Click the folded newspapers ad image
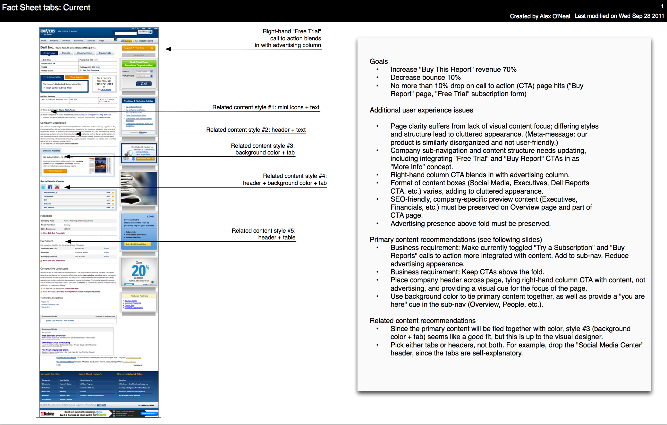667x425 pixels. 139,188
